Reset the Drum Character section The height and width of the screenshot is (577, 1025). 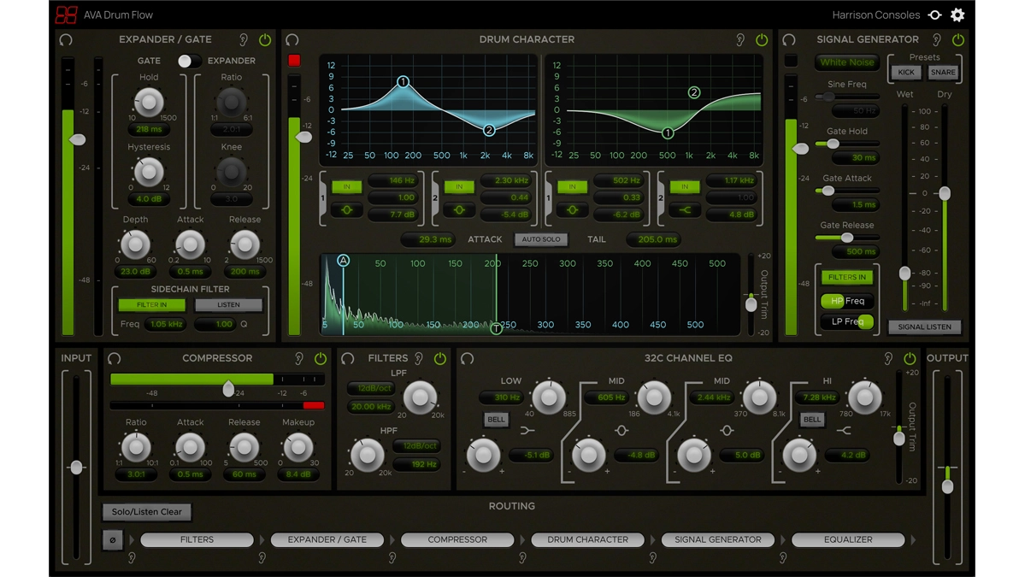[292, 40]
